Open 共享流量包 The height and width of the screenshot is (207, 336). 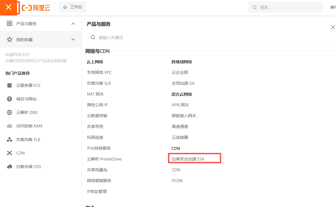(97, 170)
